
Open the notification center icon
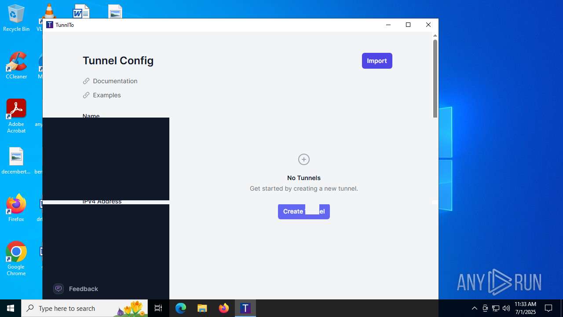[x=548, y=308]
